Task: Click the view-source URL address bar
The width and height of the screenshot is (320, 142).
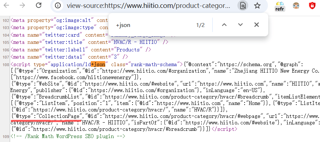Action: point(148,6)
